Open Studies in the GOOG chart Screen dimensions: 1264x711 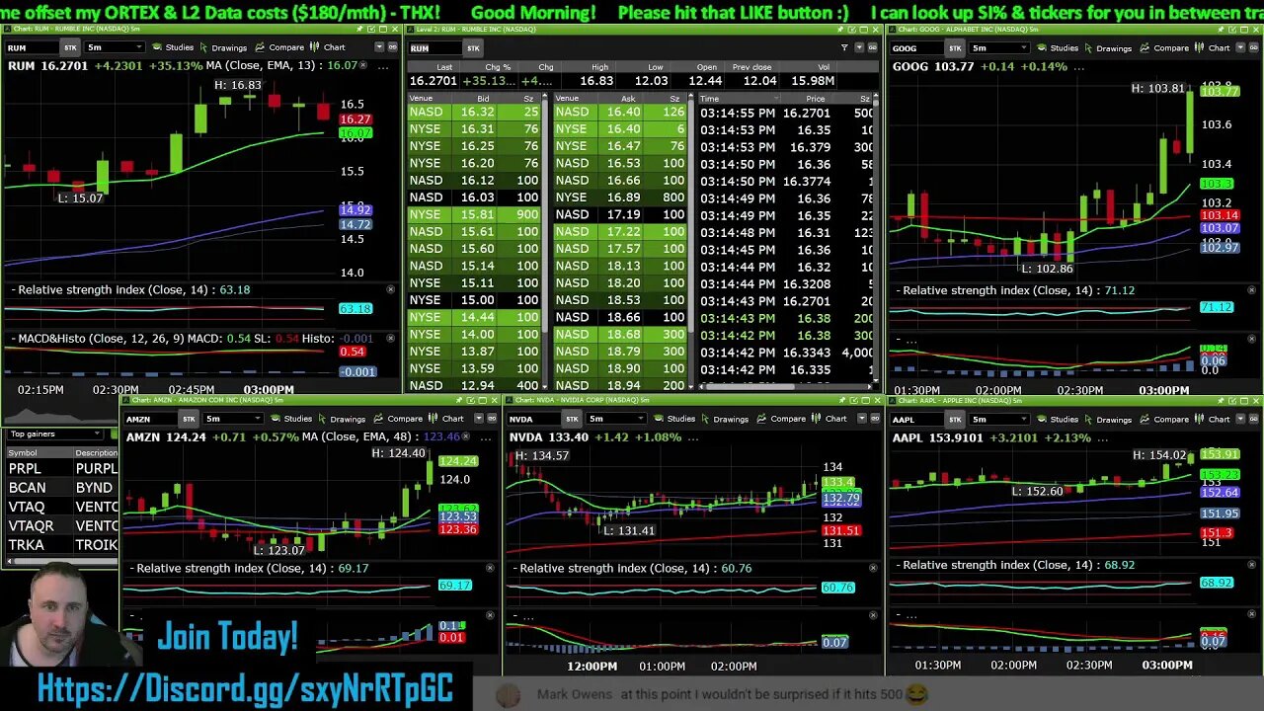[1057, 47]
